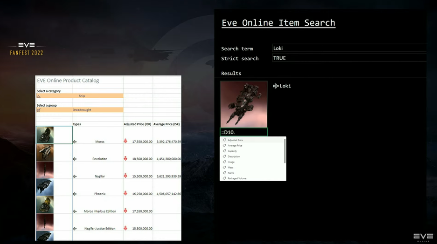Screen dimensions: 437x244
Task: Click the Phoenix ship thumbnail
Action: (45, 187)
